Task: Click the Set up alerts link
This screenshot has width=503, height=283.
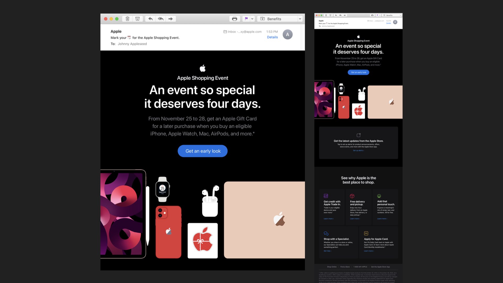Action: tap(358, 151)
